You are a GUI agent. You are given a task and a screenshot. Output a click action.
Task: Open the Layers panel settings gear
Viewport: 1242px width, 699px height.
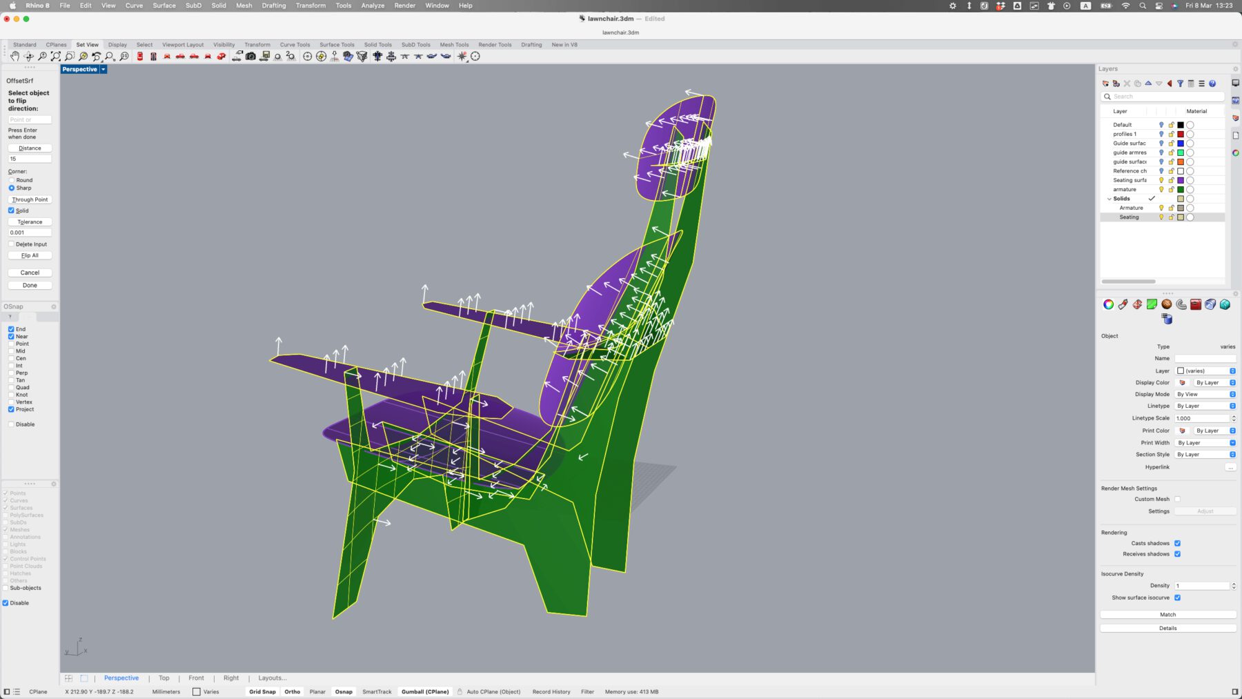(1235, 69)
